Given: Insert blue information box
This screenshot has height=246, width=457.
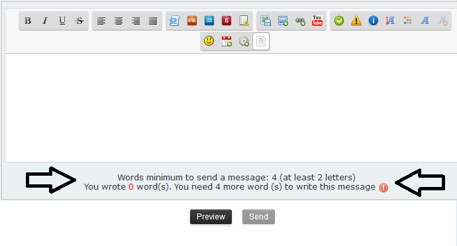Looking at the screenshot, I should tap(374, 21).
